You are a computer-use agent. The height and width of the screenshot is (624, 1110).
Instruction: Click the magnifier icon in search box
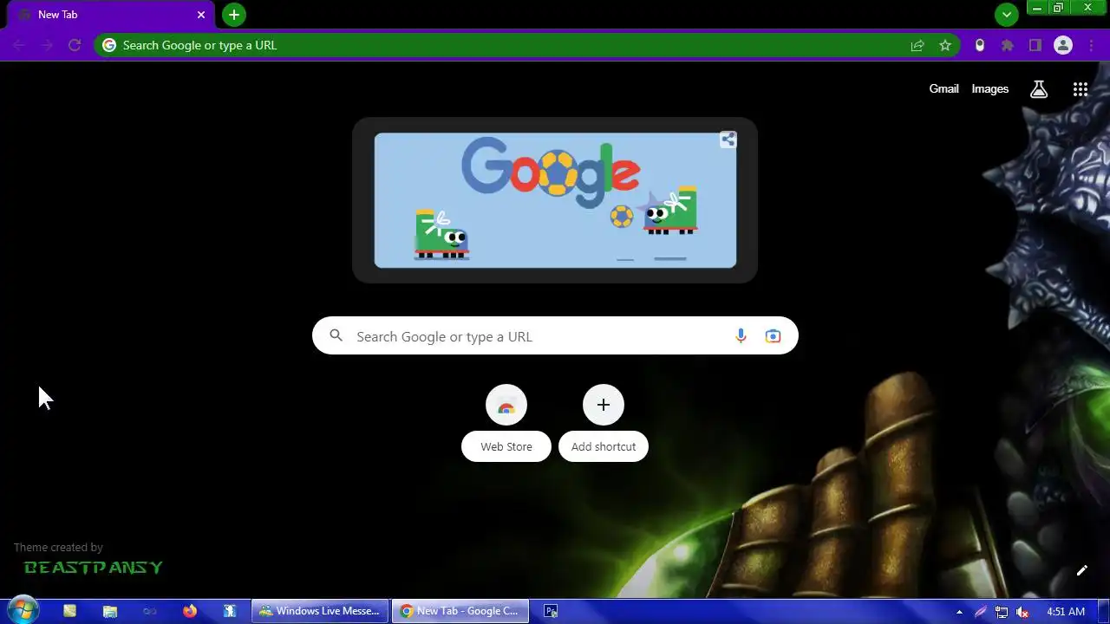click(336, 336)
